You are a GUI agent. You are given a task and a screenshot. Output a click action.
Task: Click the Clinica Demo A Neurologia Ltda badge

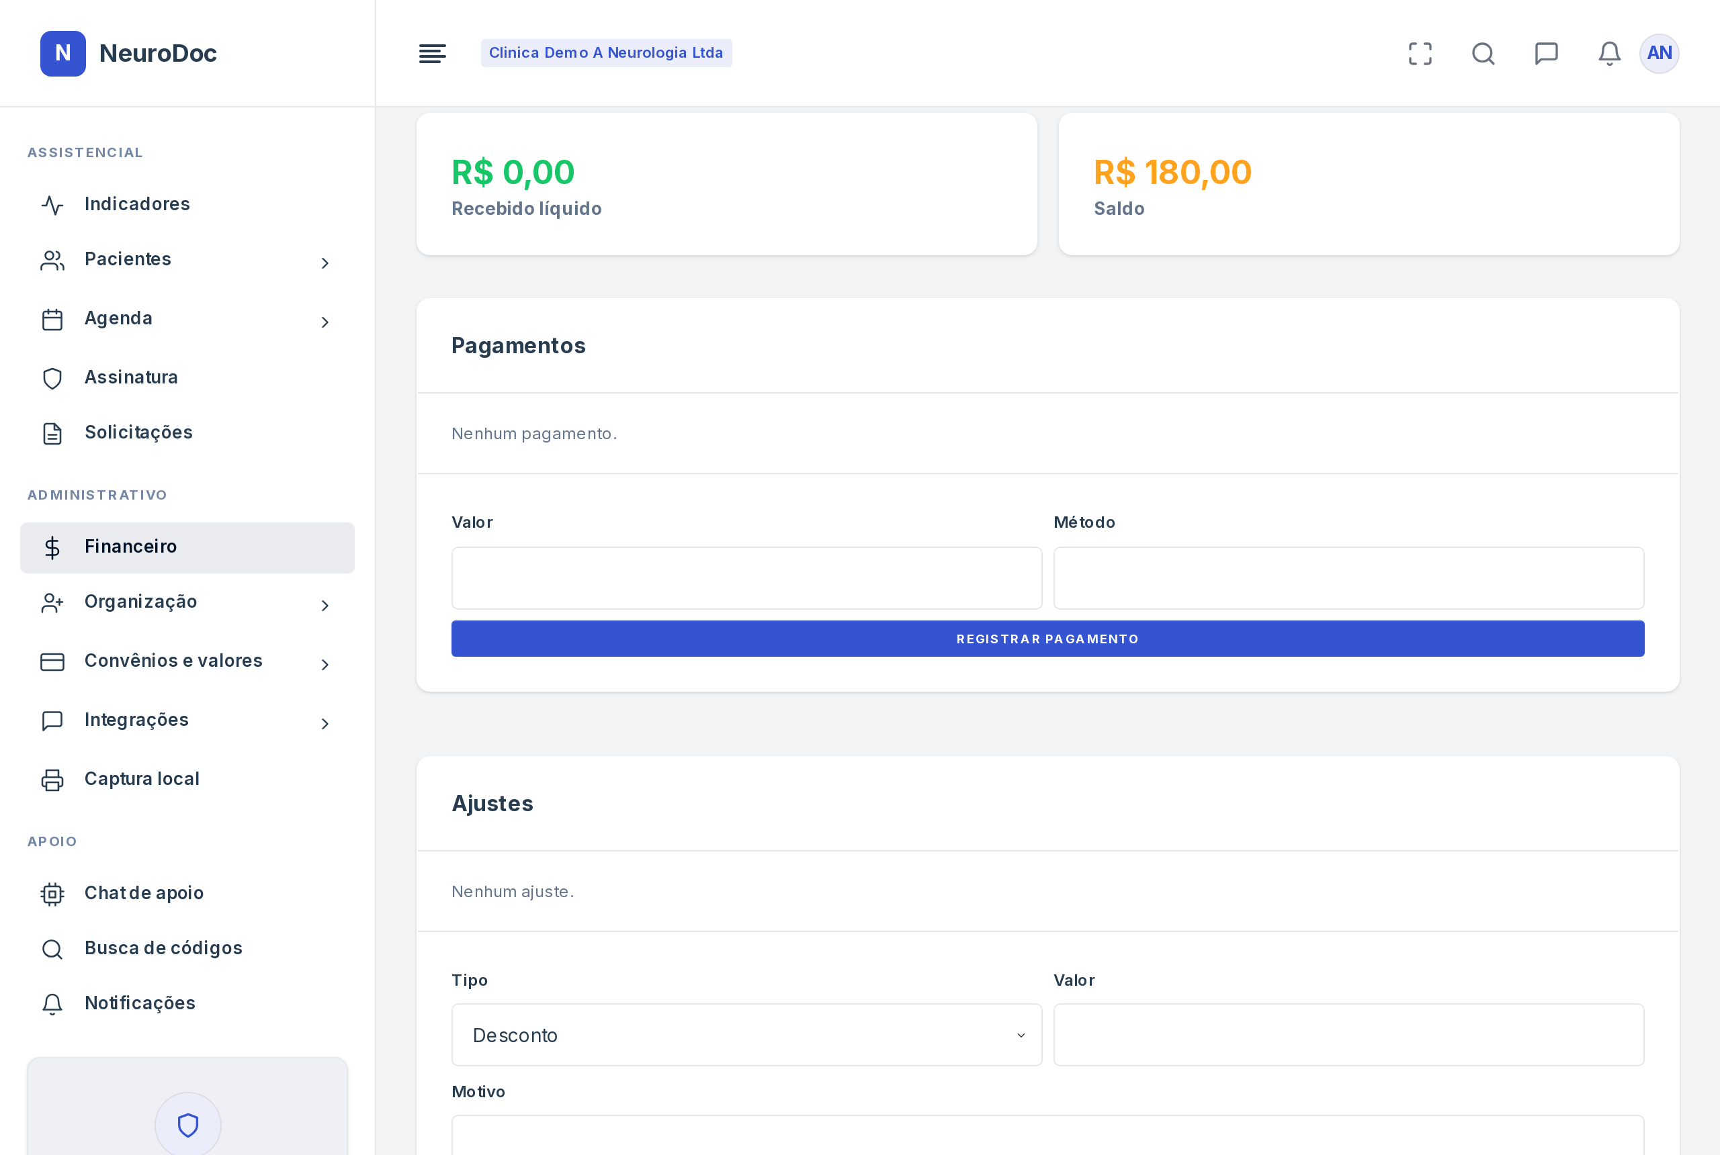click(606, 53)
